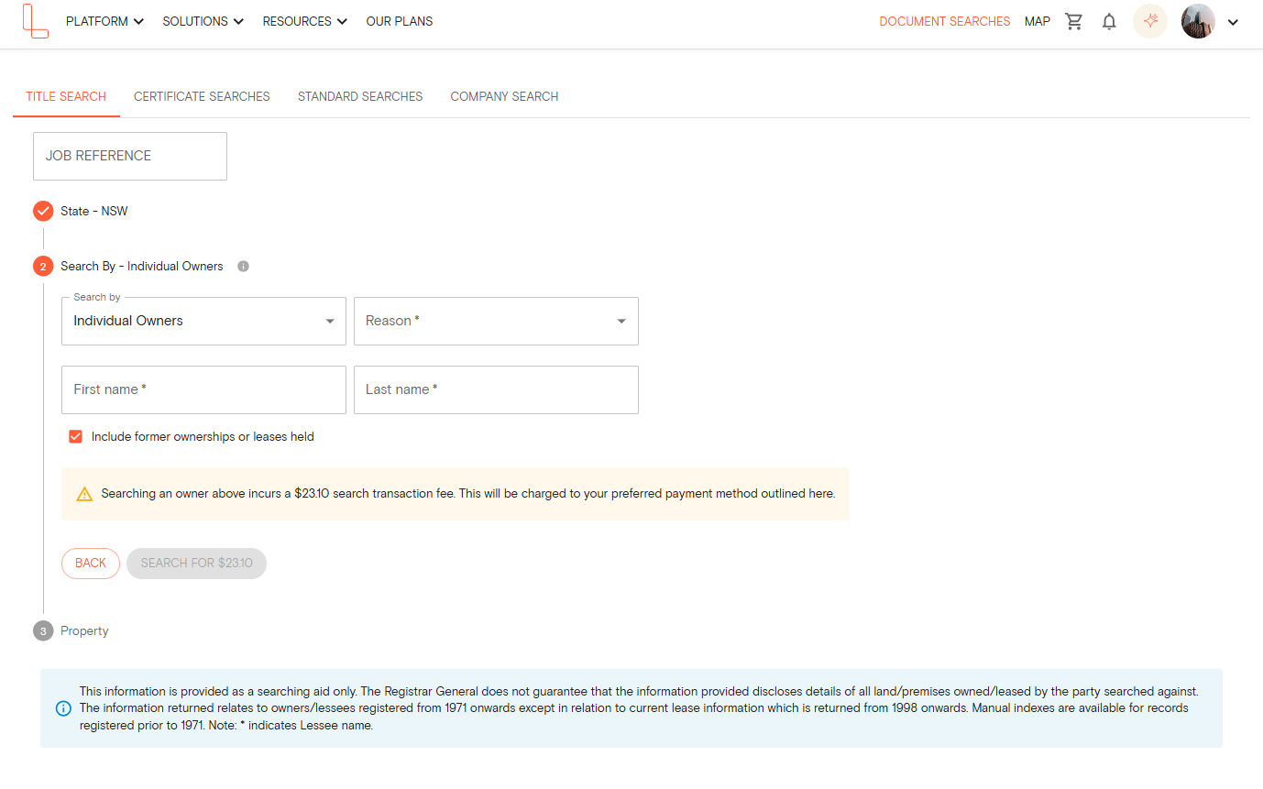The width and height of the screenshot is (1263, 789).
Task: Open the shopping cart
Action: (x=1073, y=21)
